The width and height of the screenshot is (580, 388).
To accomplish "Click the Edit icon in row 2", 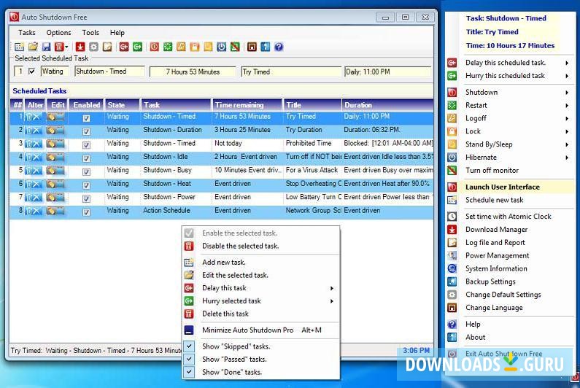I will tap(55, 131).
